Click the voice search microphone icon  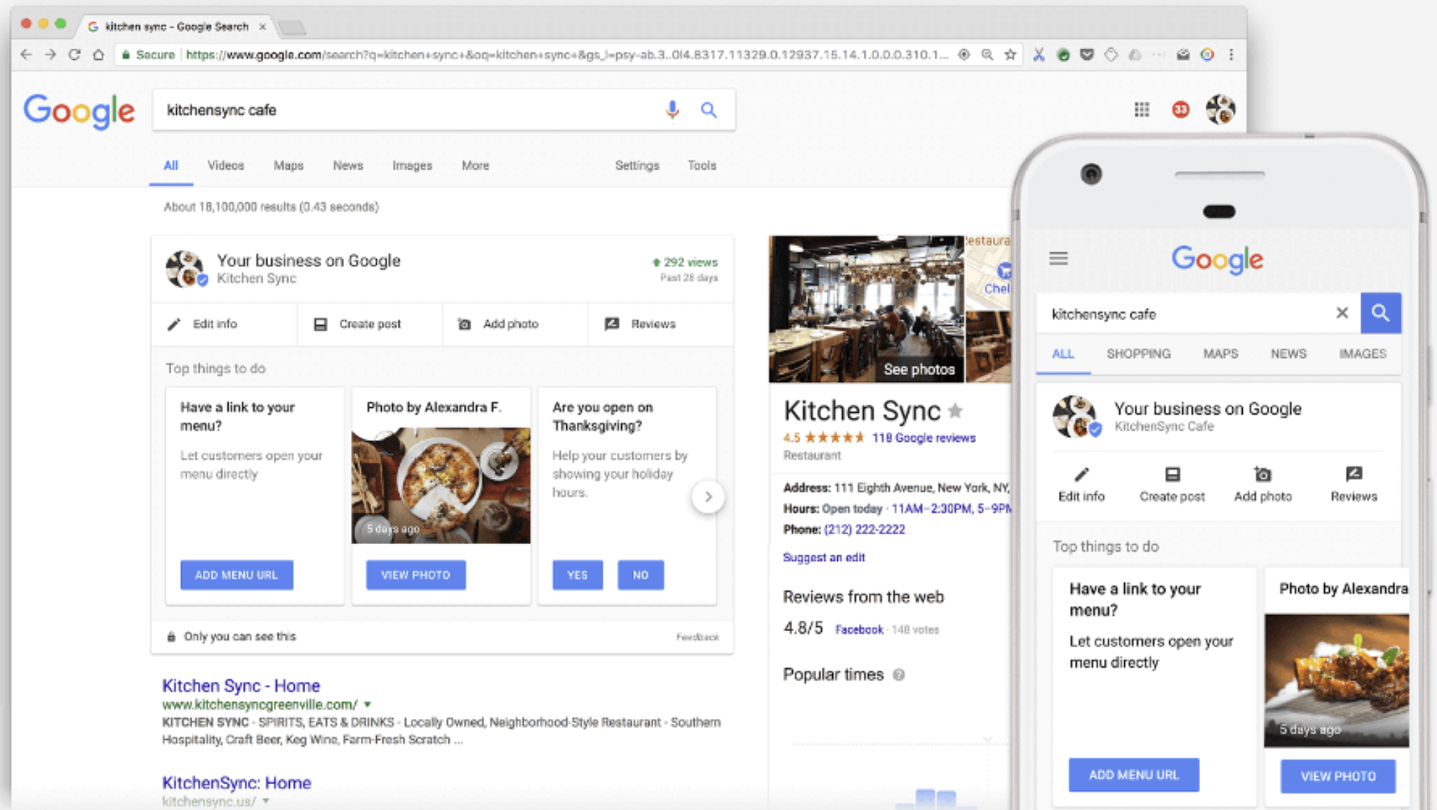coord(671,110)
